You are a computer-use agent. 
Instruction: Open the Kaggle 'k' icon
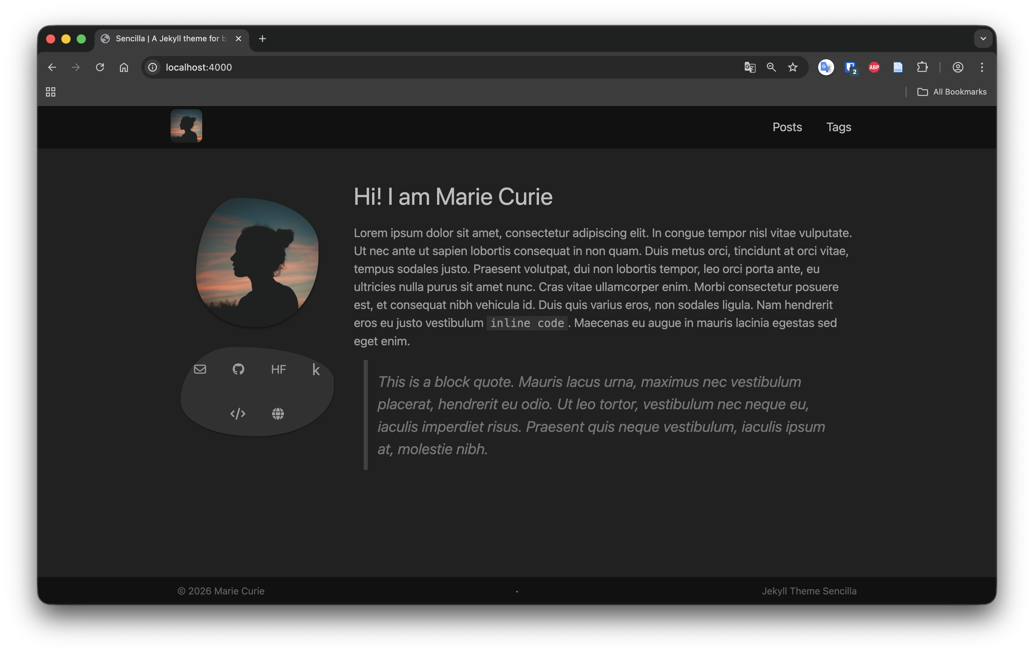(x=316, y=370)
